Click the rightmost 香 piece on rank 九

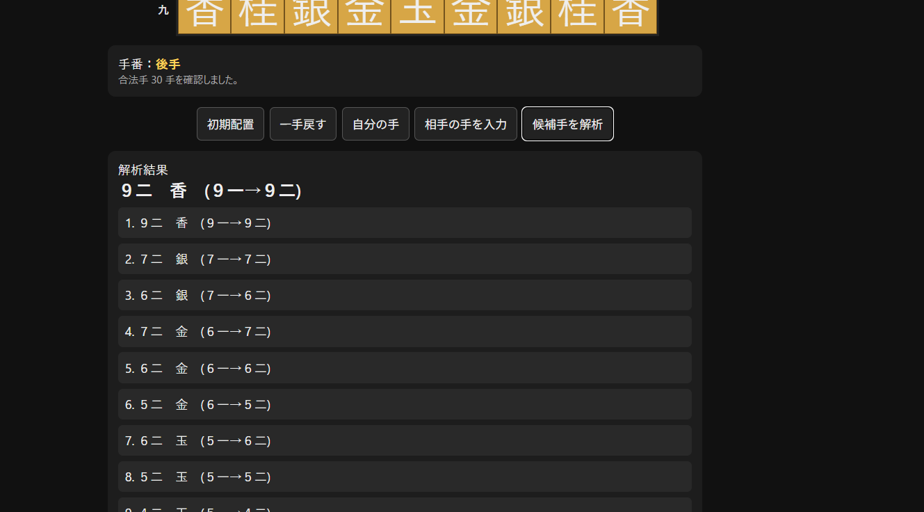(630, 15)
